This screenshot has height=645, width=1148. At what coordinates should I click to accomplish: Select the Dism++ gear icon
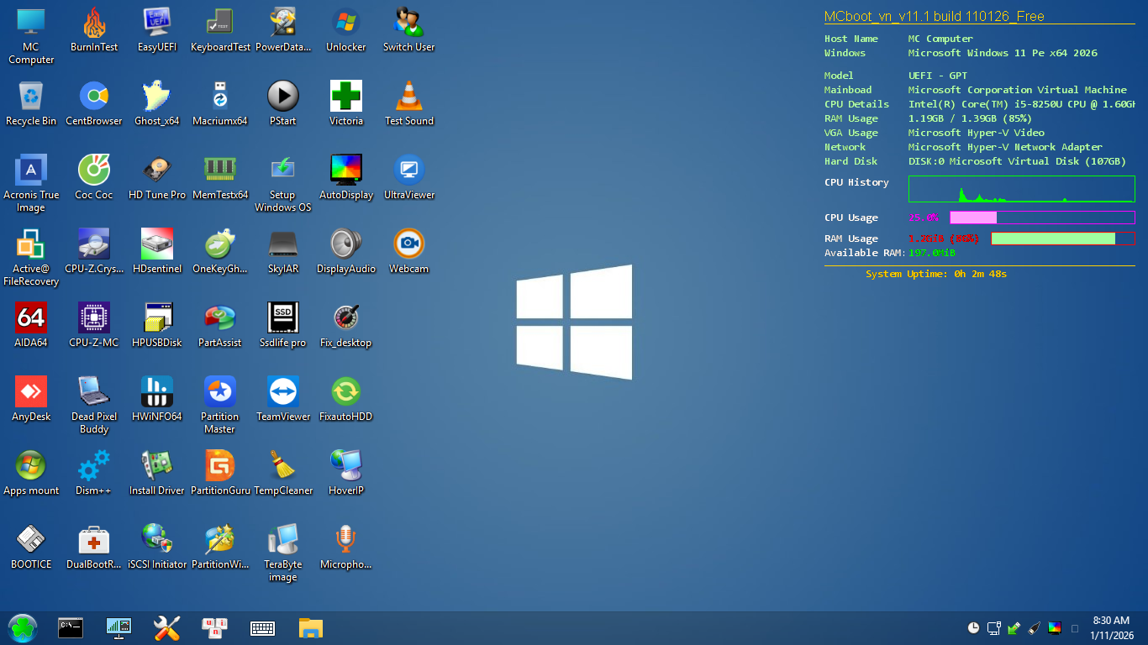pyautogui.click(x=94, y=467)
